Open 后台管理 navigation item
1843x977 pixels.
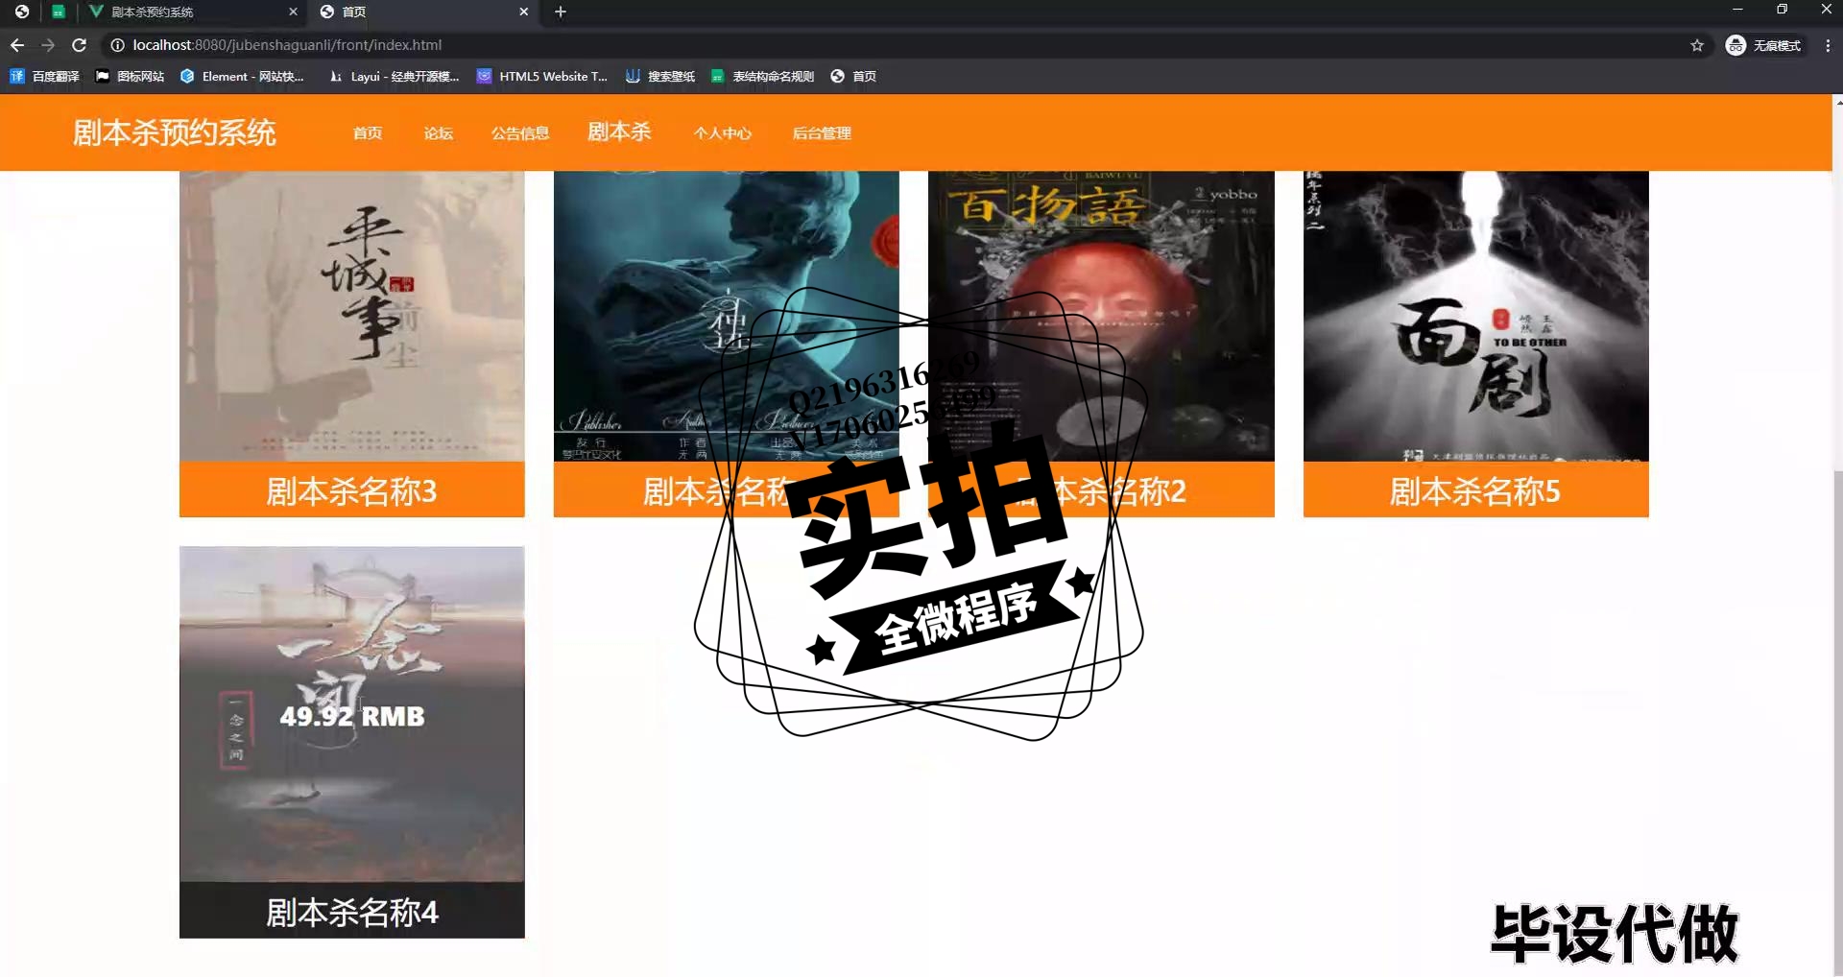822,133
